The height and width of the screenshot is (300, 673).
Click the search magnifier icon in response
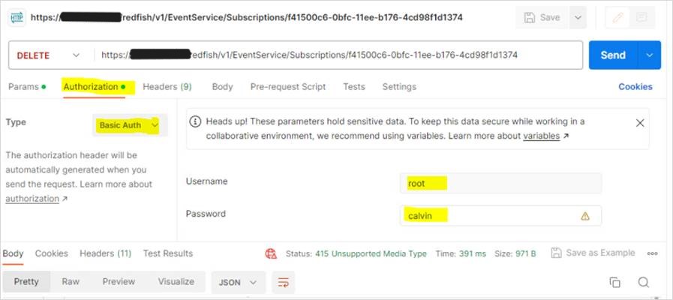pos(643,282)
